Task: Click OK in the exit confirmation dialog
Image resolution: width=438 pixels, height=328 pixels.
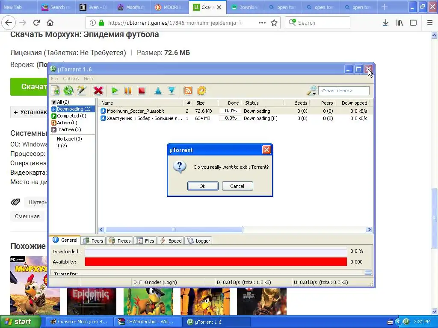Action: (202, 186)
